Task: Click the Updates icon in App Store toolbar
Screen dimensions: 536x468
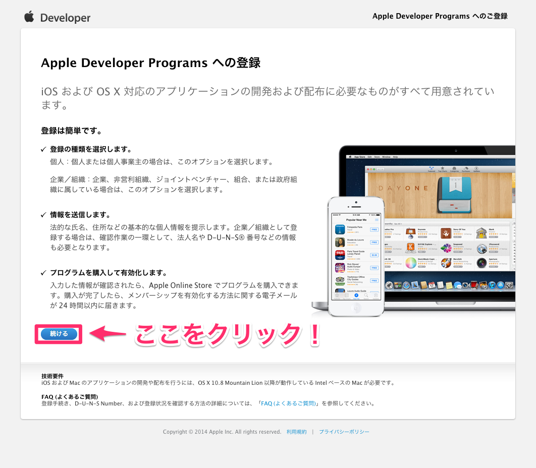Action: click(x=476, y=169)
